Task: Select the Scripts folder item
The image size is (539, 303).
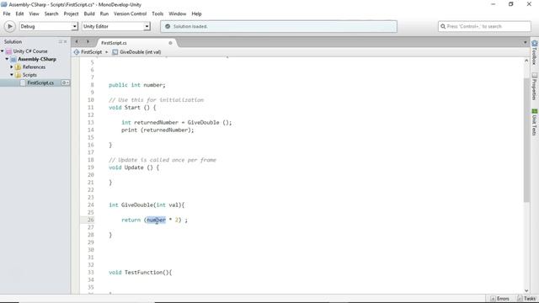Action: point(29,75)
